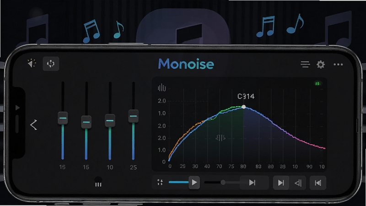
Task: Toggle the crosshair move button
Action: click(x=51, y=64)
